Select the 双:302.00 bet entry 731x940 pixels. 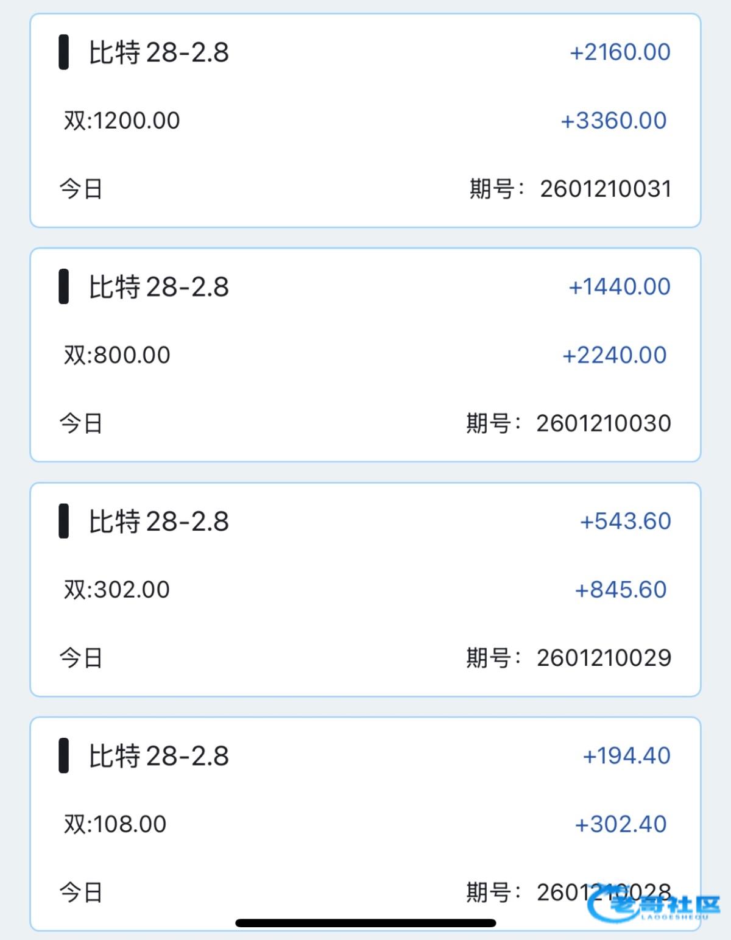117,589
